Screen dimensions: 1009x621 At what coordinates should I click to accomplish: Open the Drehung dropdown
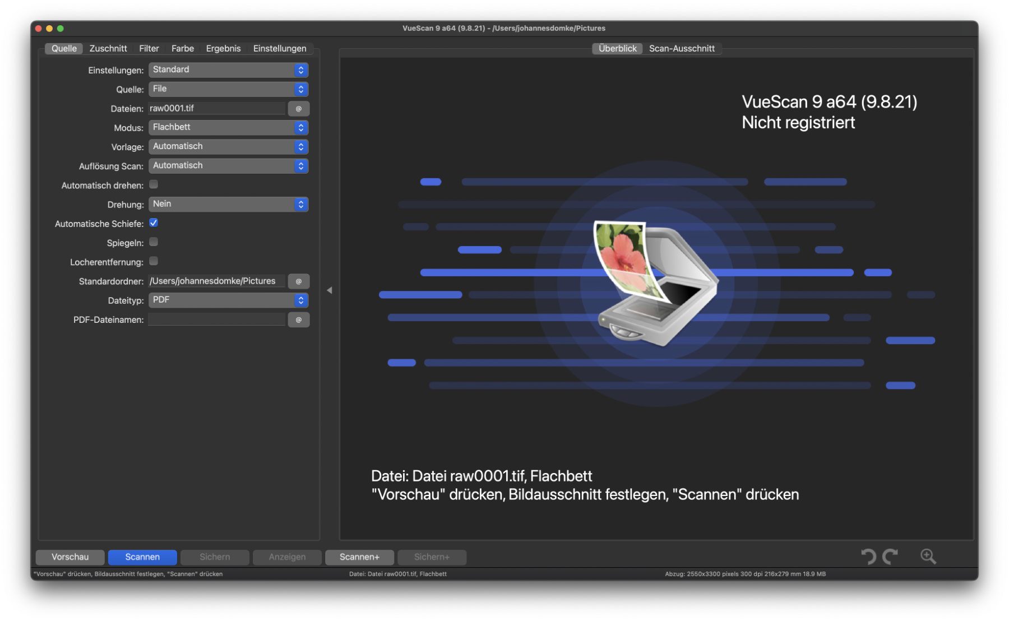(228, 204)
